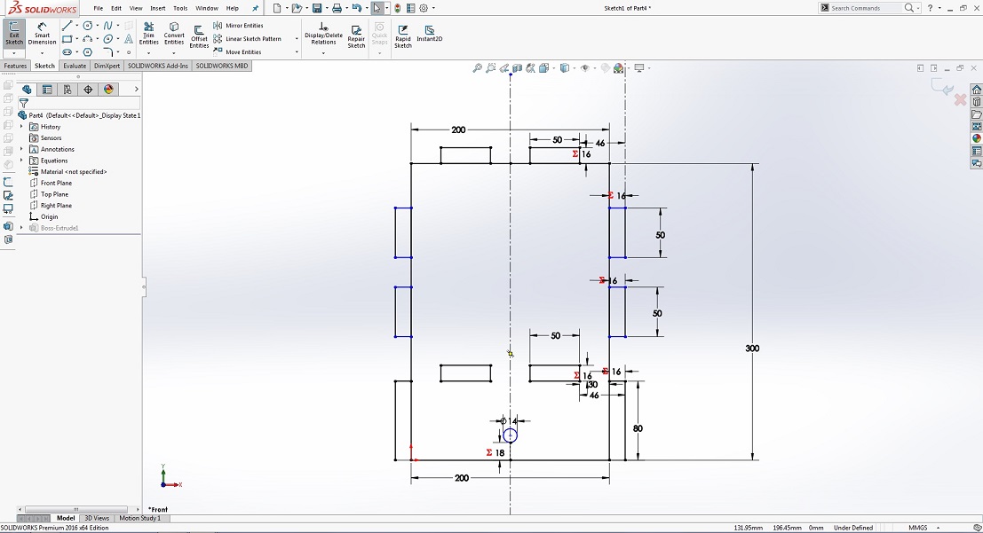Select the Spline sketch tool
The height and width of the screenshot is (533, 983).
[107, 26]
